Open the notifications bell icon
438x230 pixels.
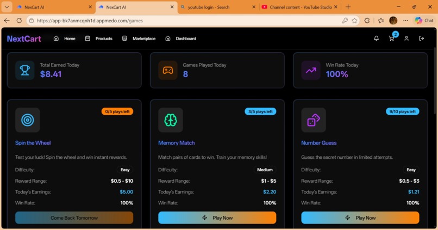(x=376, y=39)
